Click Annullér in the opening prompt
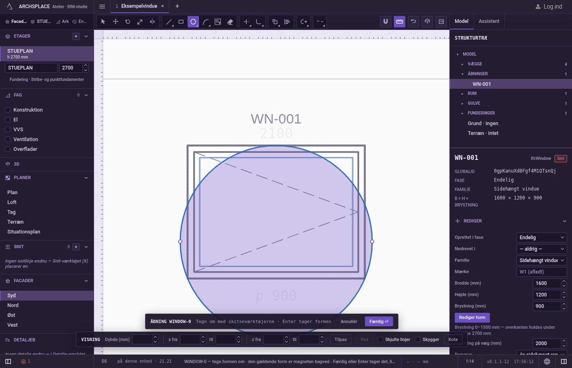This screenshot has height=368, width=572. pos(349,321)
